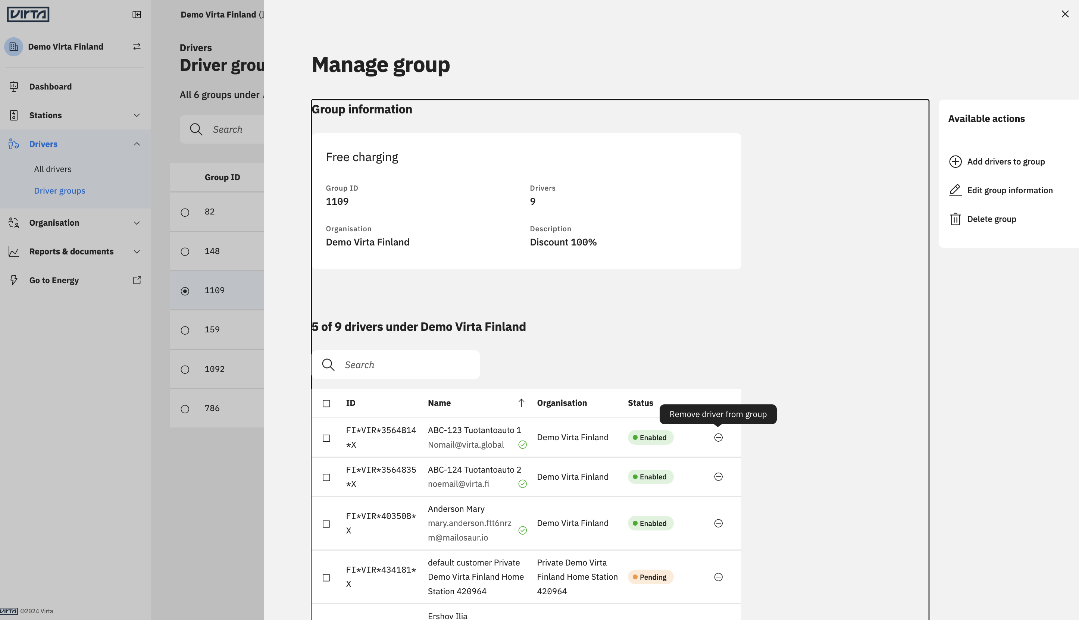1079x620 pixels.
Task: Click the plus icon for adding drivers
Action: tap(955, 162)
